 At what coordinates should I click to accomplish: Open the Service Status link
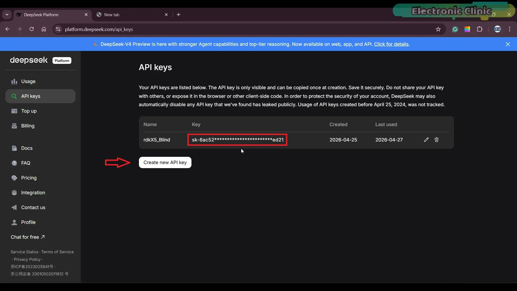click(x=24, y=252)
